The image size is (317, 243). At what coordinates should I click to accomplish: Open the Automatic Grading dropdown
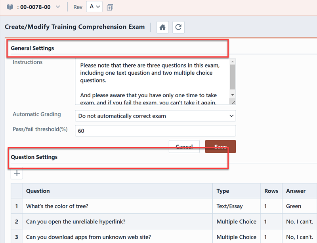click(x=155, y=116)
